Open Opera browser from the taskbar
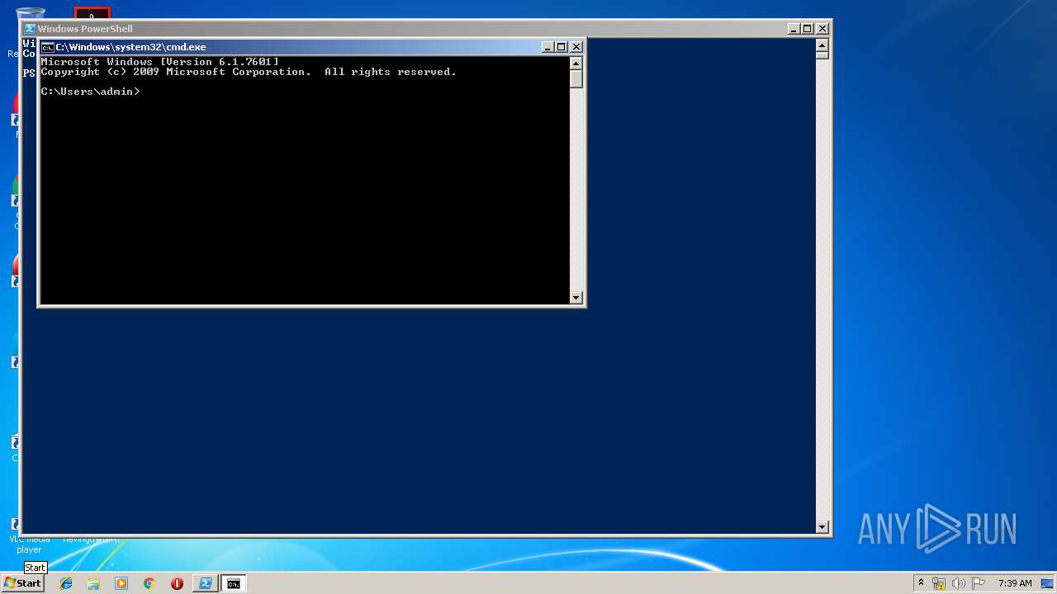This screenshot has width=1057, height=594. pos(177,583)
